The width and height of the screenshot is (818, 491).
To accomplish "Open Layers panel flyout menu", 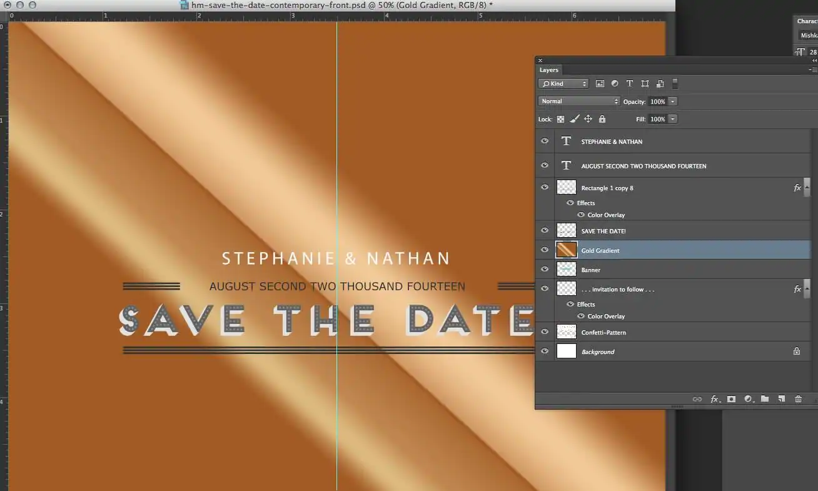I will pos(813,70).
